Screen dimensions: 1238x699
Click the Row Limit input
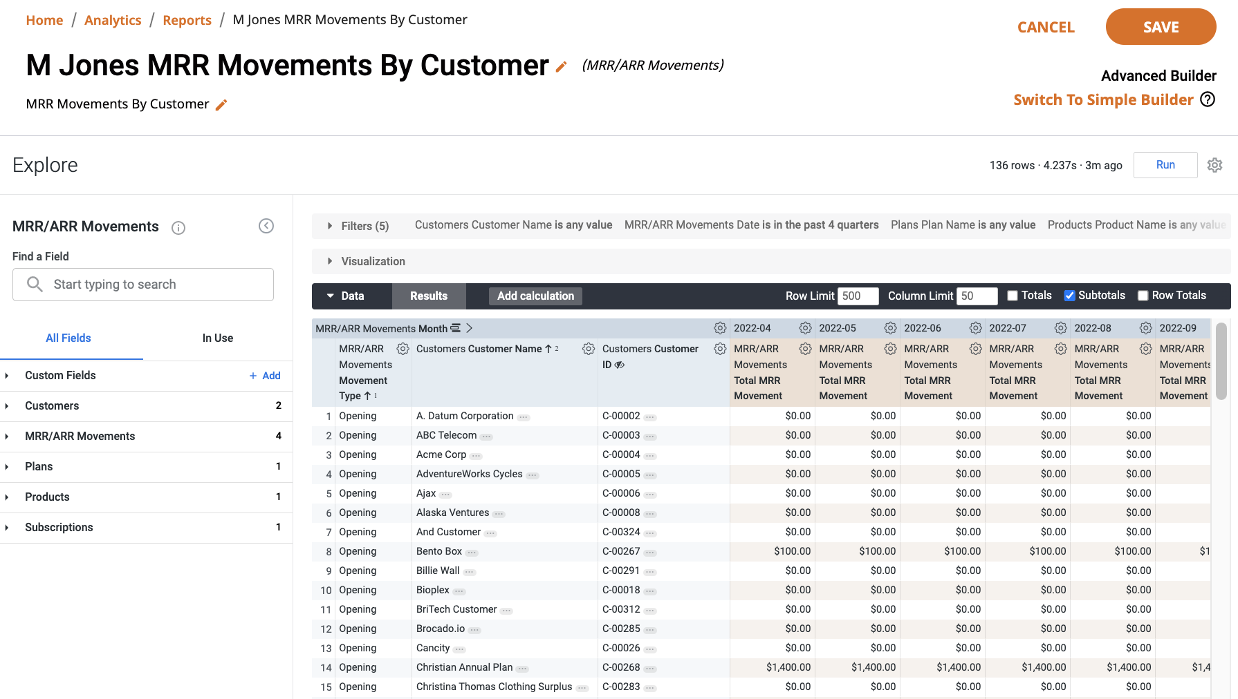(858, 296)
